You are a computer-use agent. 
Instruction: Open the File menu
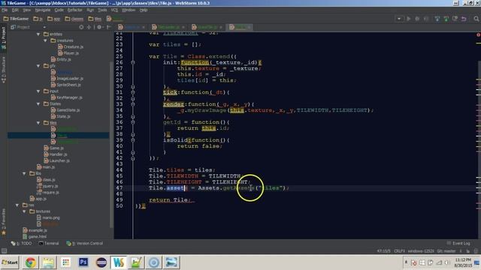tap(5, 10)
